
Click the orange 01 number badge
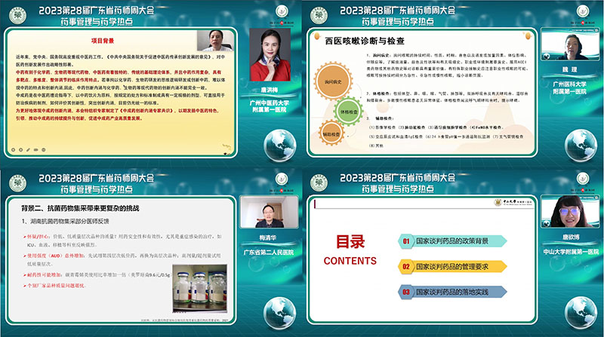coord(406,241)
